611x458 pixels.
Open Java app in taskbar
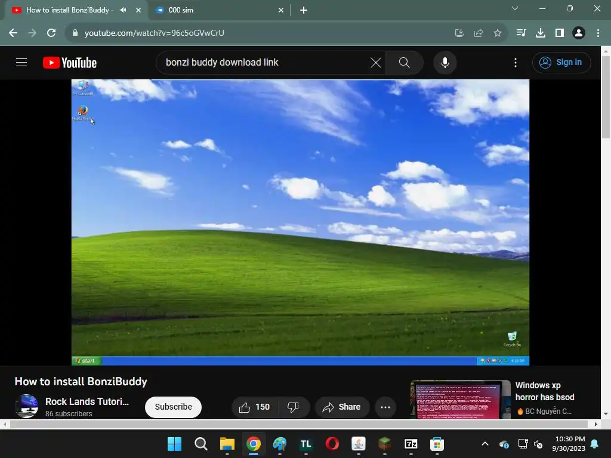(x=359, y=444)
